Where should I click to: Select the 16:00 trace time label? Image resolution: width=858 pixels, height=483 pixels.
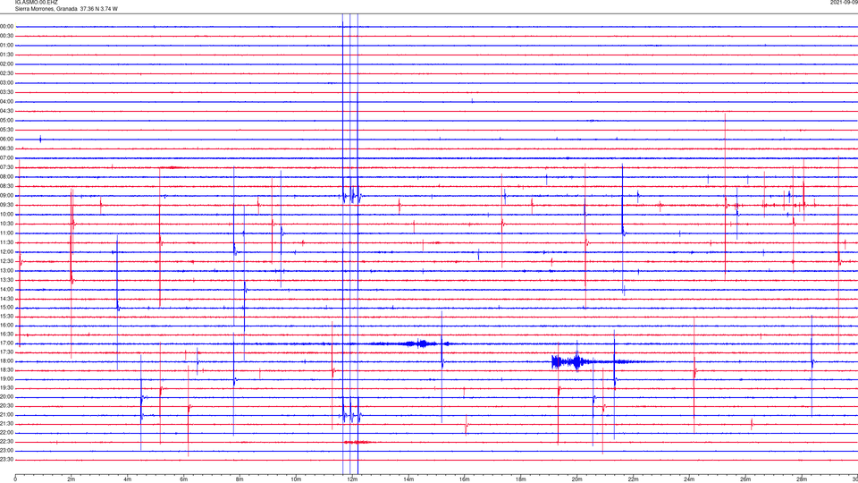click(x=7, y=326)
